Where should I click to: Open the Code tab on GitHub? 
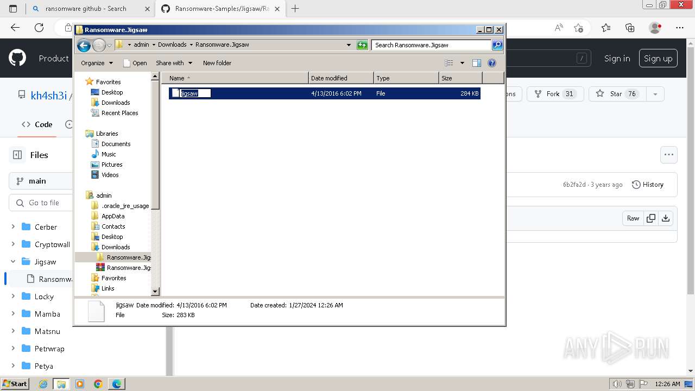point(37,124)
